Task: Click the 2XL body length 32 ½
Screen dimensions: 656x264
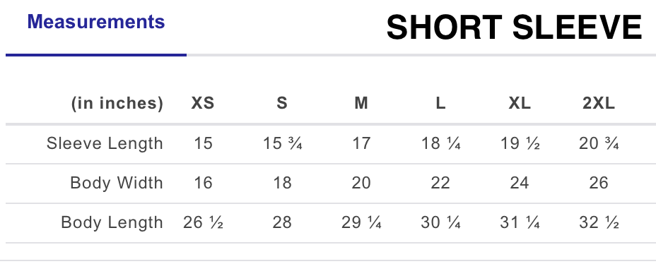Action: click(599, 222)
